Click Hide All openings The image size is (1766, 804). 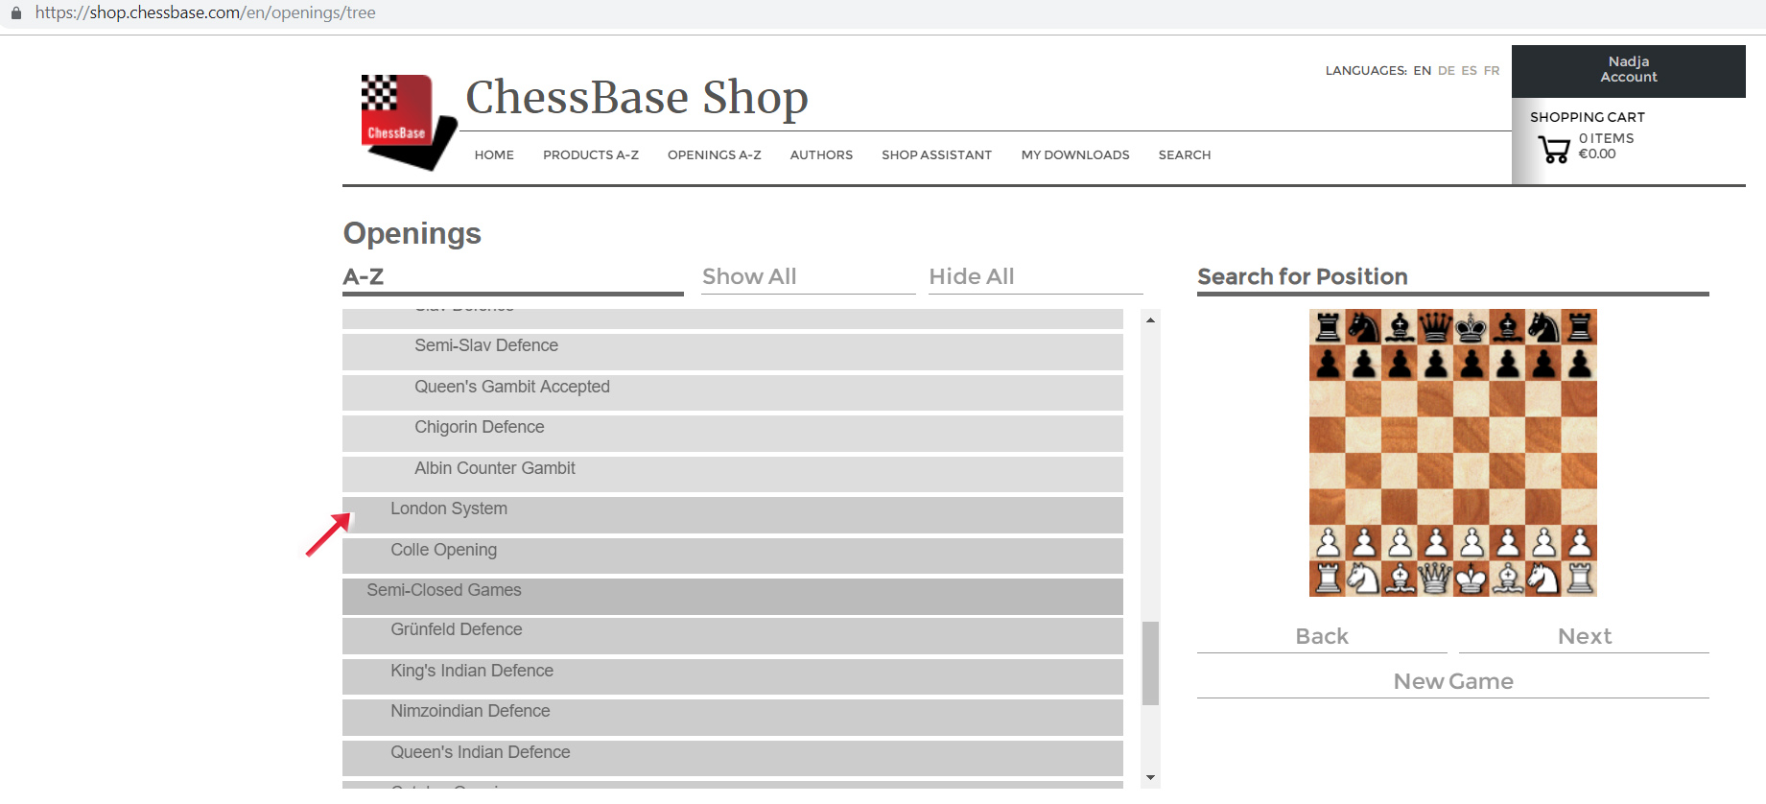coord(1036,277)
